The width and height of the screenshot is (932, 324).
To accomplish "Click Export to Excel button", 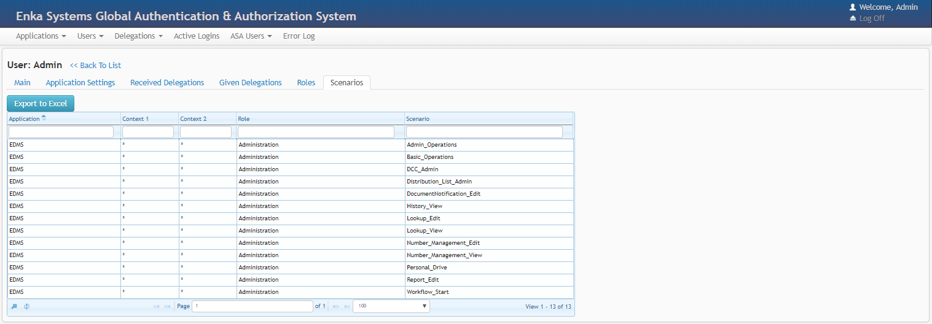I will 41,104.
